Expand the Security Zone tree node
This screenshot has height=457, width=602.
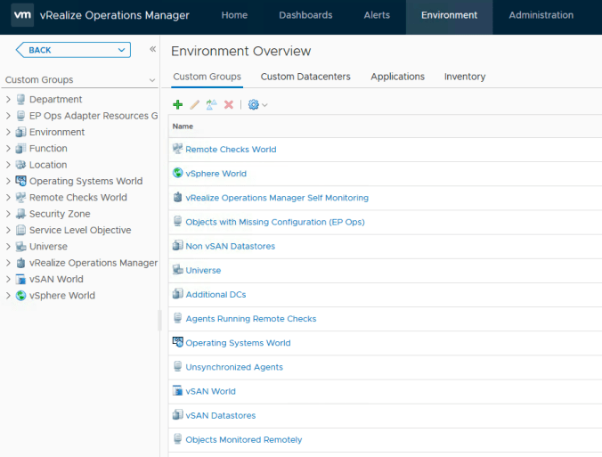click(8, 214)
